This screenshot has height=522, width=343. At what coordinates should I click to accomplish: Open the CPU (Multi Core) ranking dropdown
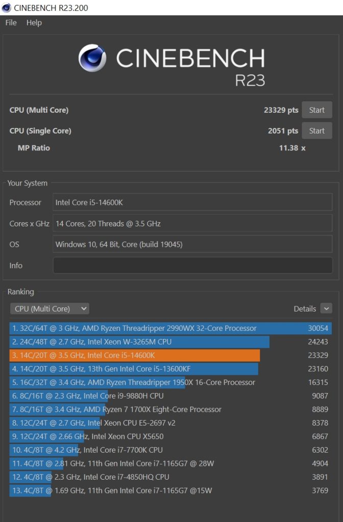tap(50, 308)
